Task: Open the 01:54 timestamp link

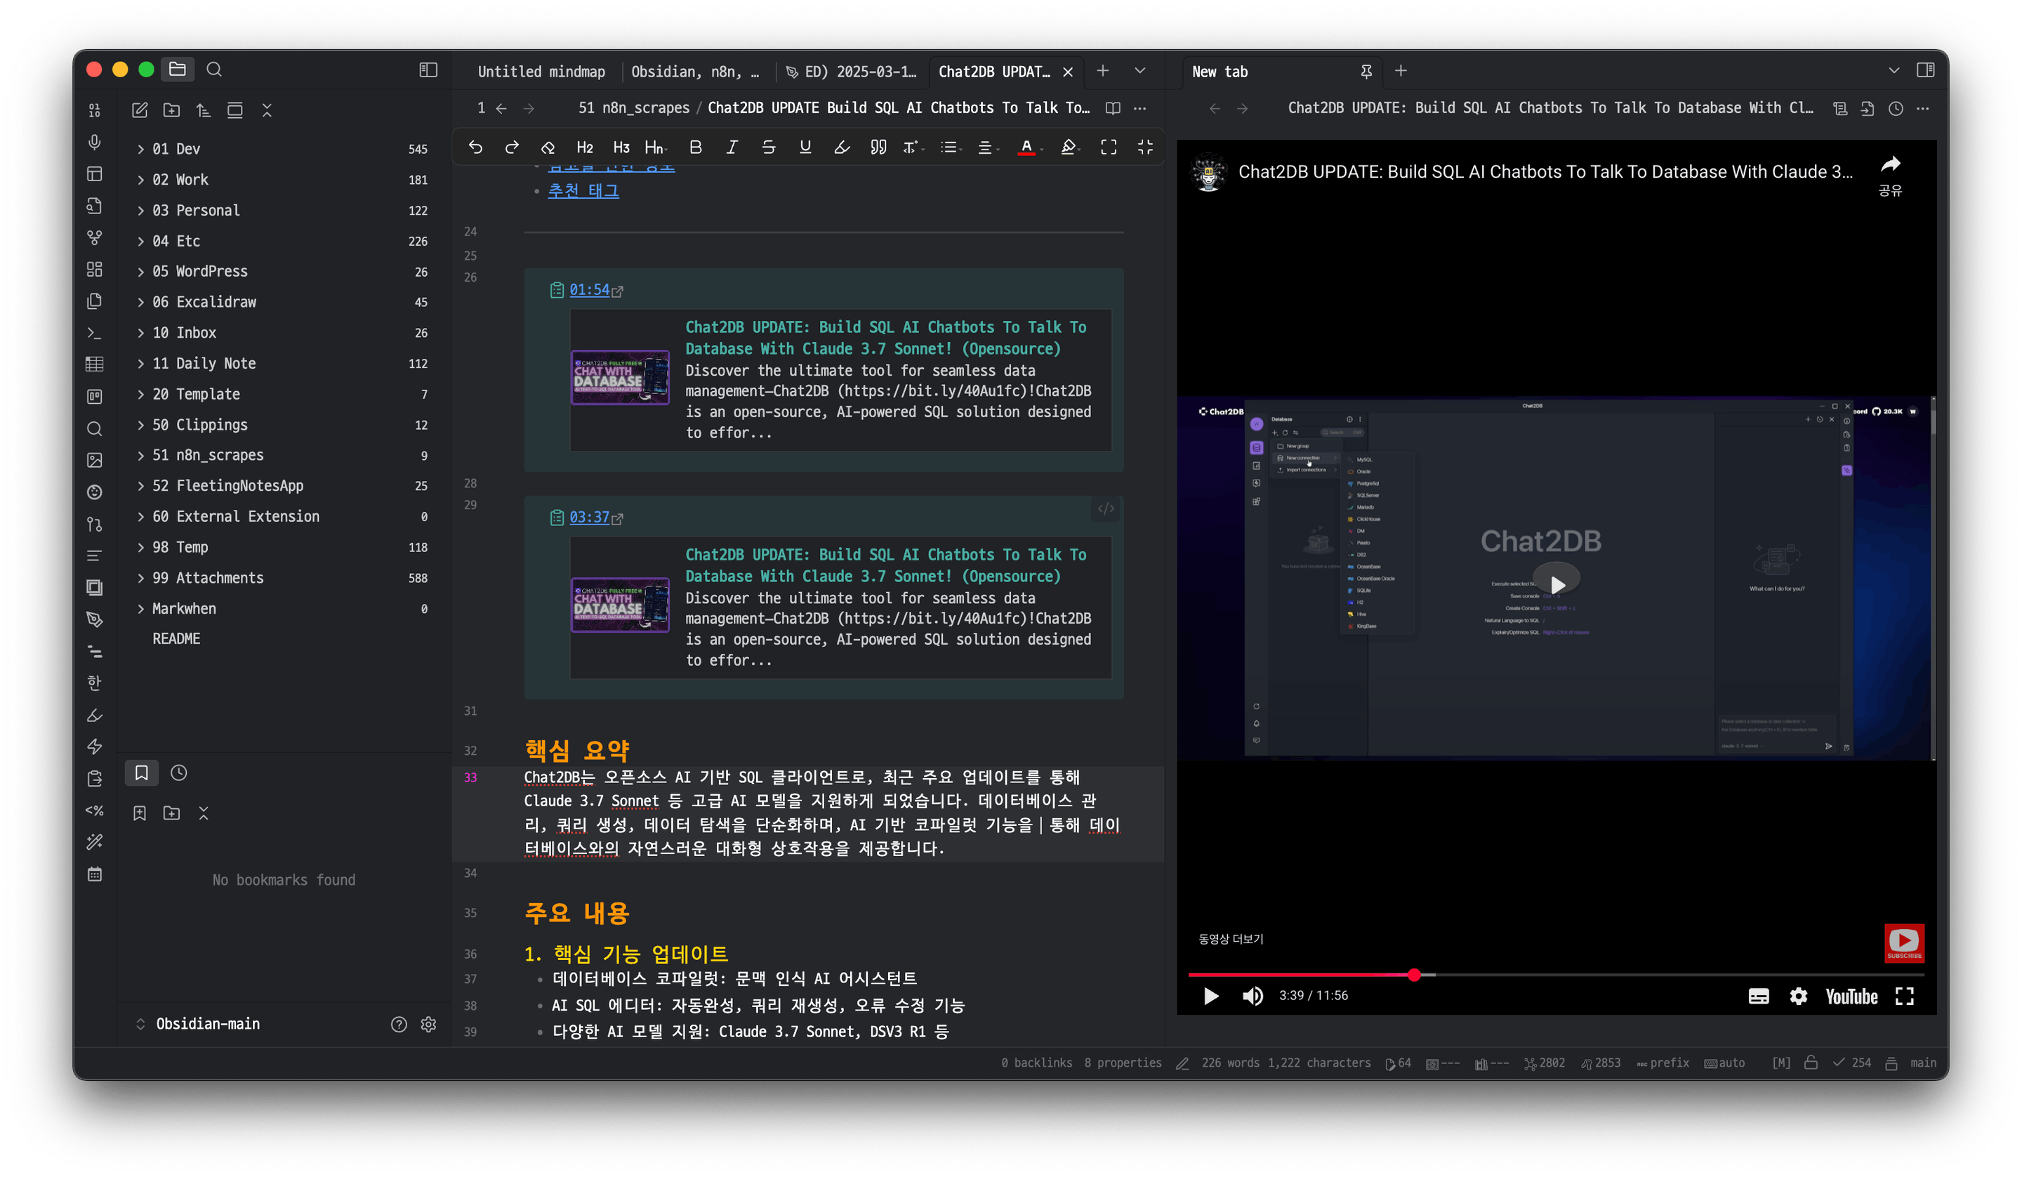Action: pos(589,290)
